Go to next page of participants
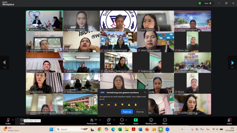Screen dimensions: 237x133 [233, 63]
